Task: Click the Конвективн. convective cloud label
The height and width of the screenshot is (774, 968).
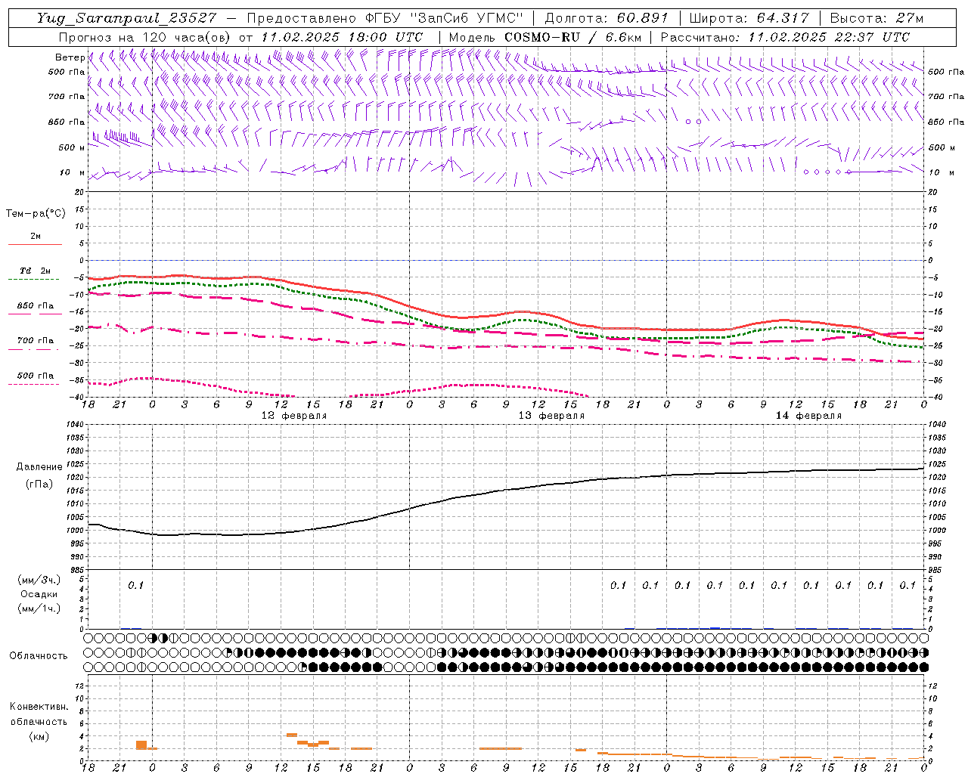Action: pos(39,707)
